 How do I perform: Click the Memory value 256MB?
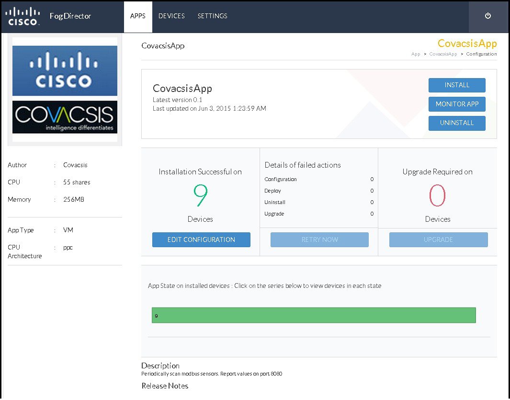click(74, 199)
